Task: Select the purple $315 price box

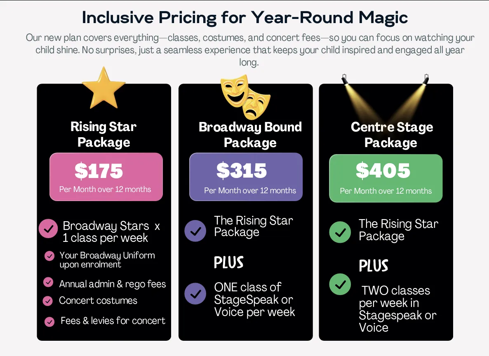Action: pos(246,177)
